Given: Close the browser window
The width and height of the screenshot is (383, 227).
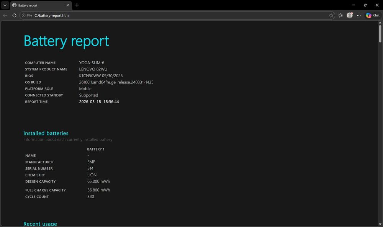Looking at the screenshot, I should pyautogui.click(x=377, y=5).
